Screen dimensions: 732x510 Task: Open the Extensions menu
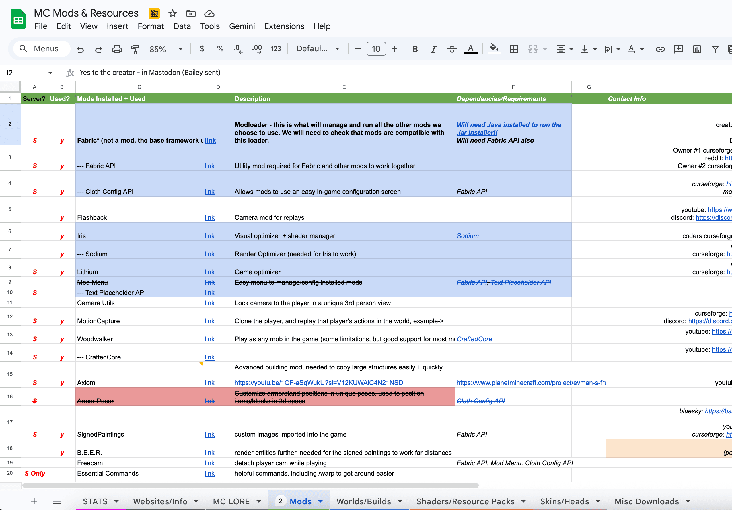point(284,26)
